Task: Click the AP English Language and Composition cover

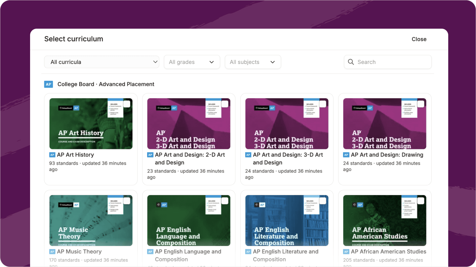Action: click(189, 221)
